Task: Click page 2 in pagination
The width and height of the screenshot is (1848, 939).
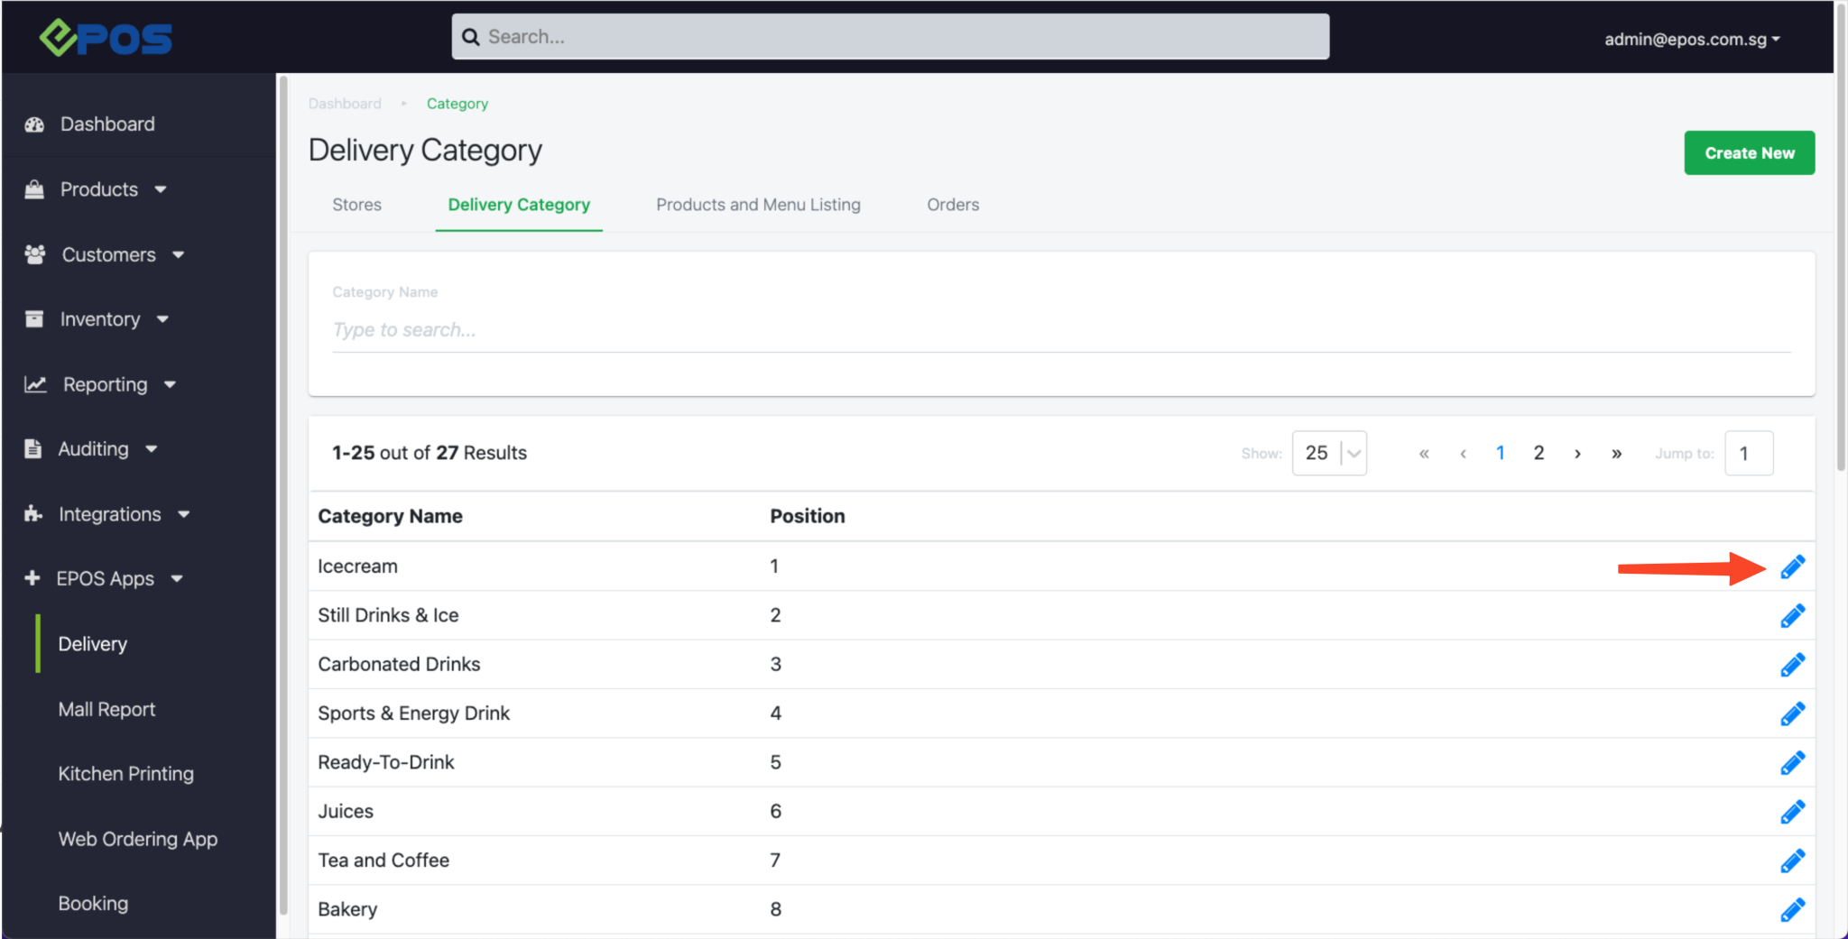Action: [1538, 453]
